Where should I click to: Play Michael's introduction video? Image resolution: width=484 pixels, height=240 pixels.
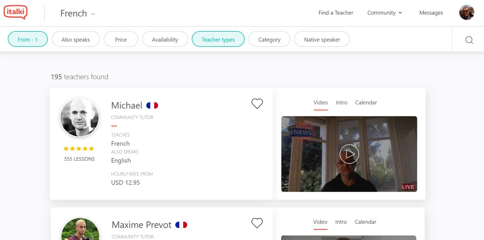pyautogui.click(x=349, y=154)
